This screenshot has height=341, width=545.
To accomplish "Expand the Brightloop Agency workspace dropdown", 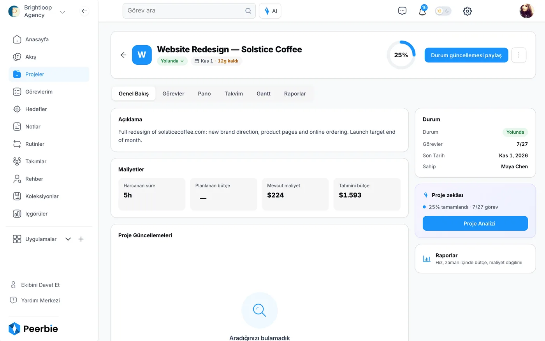I will 62,12.
